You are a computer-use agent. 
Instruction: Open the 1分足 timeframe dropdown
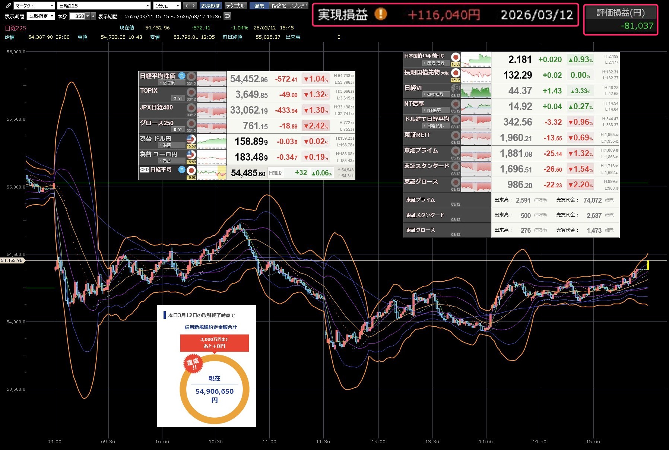tap(167, 6)
